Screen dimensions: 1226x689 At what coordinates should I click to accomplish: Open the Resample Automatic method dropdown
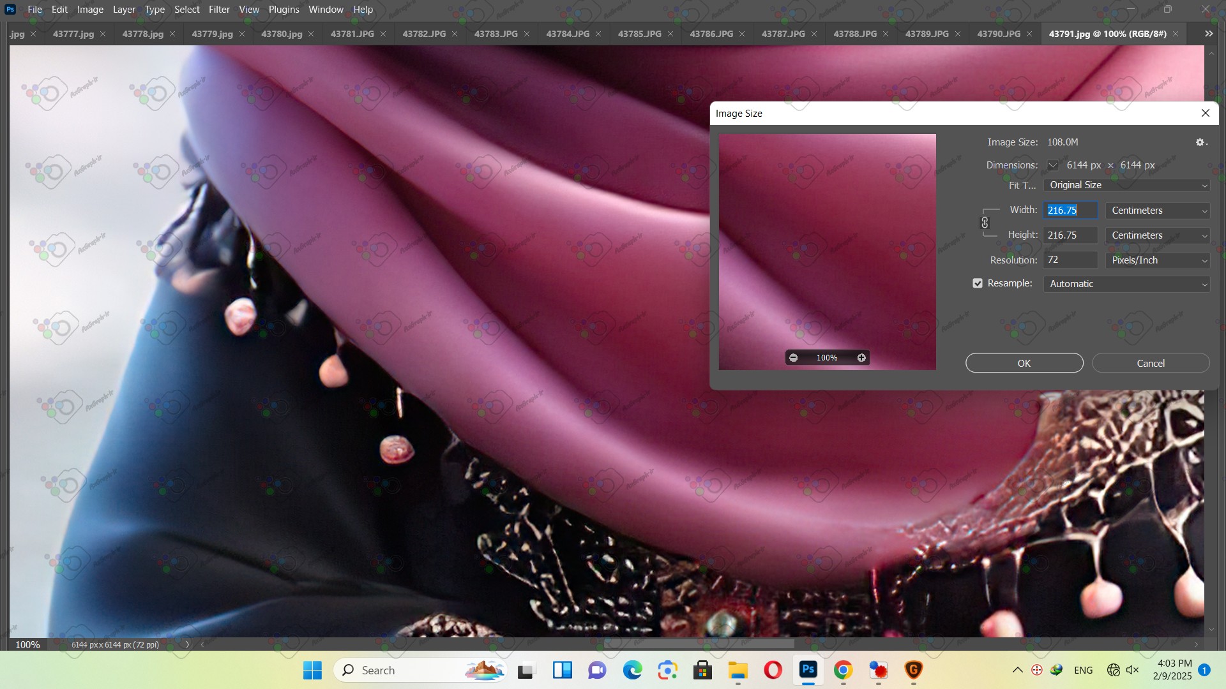pos(1126,284)
